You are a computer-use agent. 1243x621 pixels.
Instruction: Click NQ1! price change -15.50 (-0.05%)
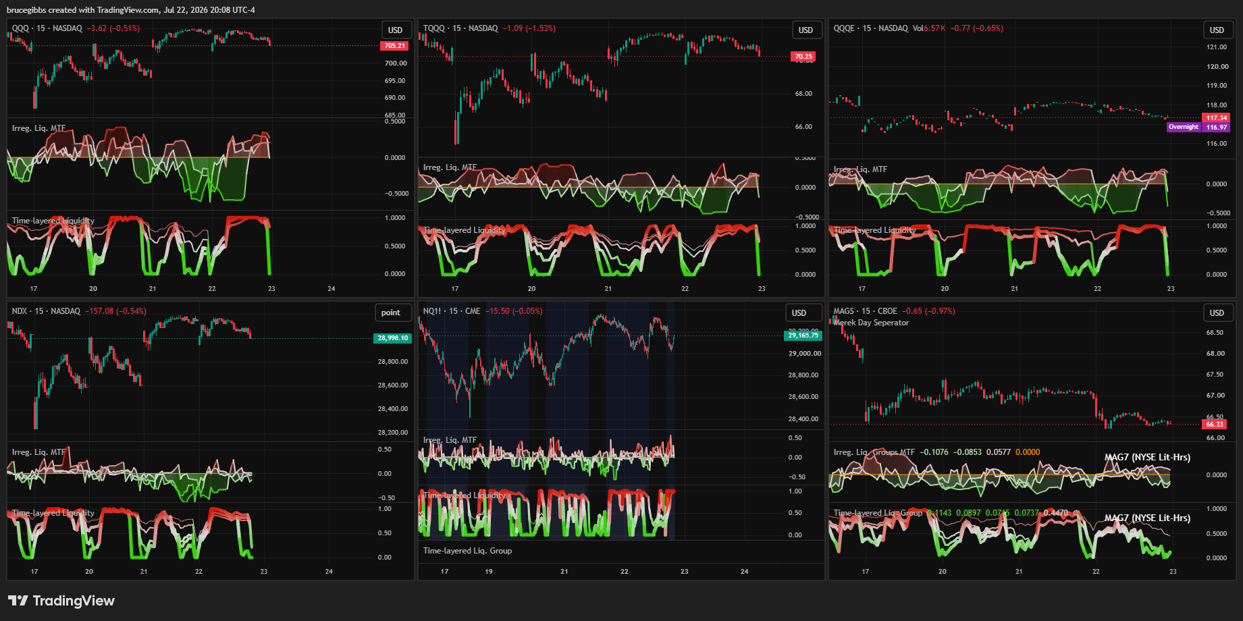click(x=514, y=311)
